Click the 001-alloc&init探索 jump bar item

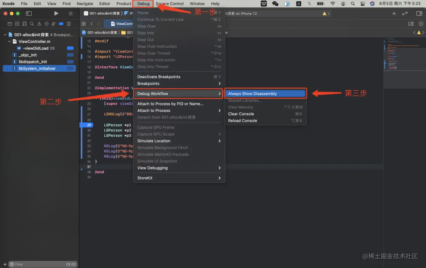(x=100, y=33)
